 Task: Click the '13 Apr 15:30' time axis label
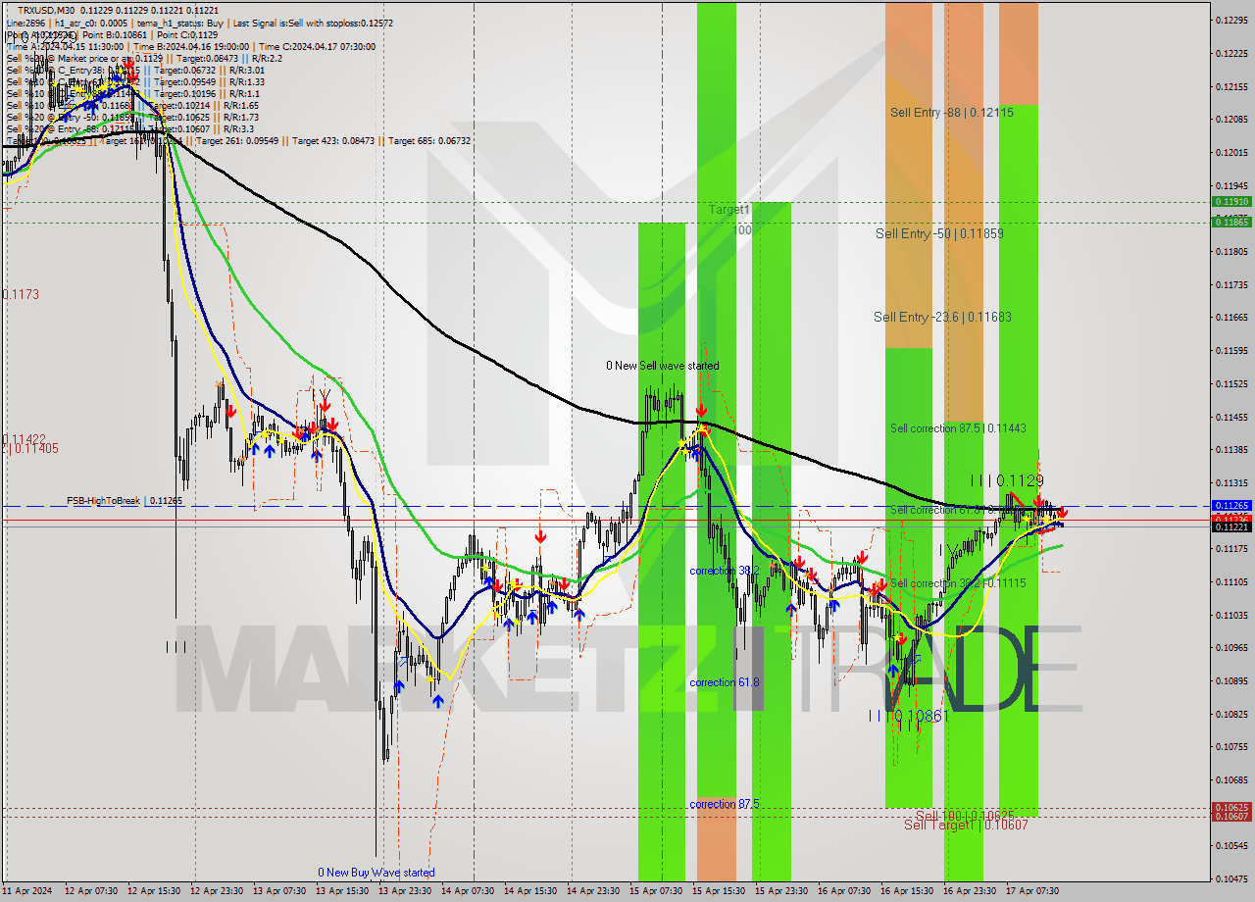[341, 891]
